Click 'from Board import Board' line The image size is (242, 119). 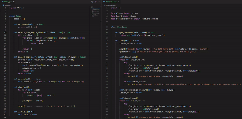pyautogui.click(x=123, y=16)
